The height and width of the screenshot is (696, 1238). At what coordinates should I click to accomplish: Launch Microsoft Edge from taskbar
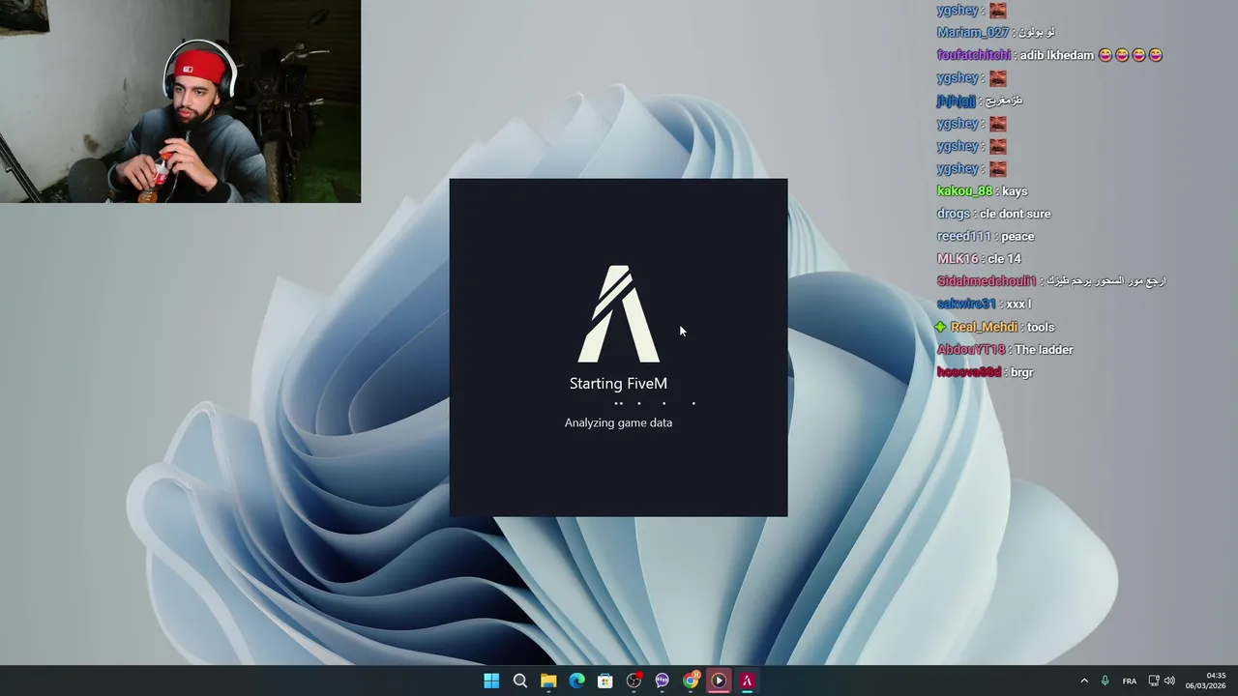[x=576, y=681]
